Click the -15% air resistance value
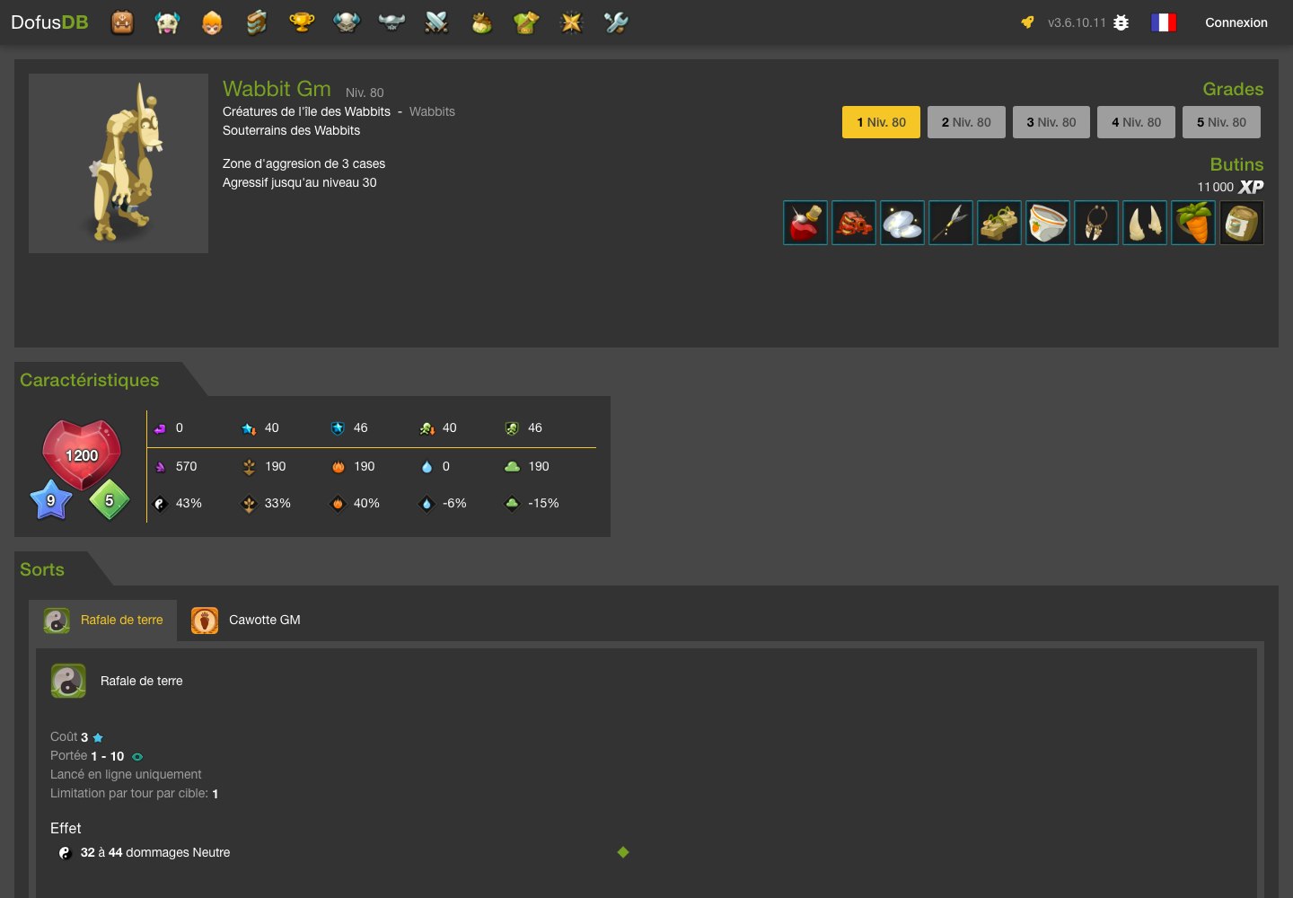Screen dimensions: 1293x898 pos(543,504)
